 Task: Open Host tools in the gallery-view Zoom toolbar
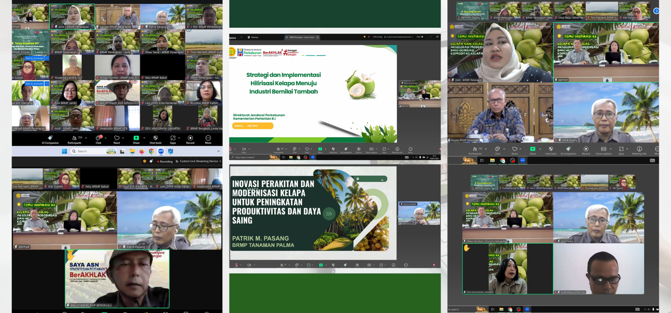click(x=156, y=139)
